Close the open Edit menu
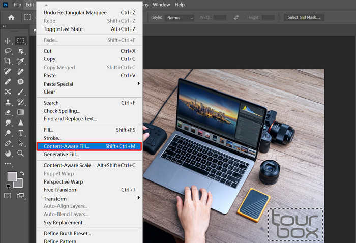The height and width of the screenshot is (243, 356). (29, 5)
